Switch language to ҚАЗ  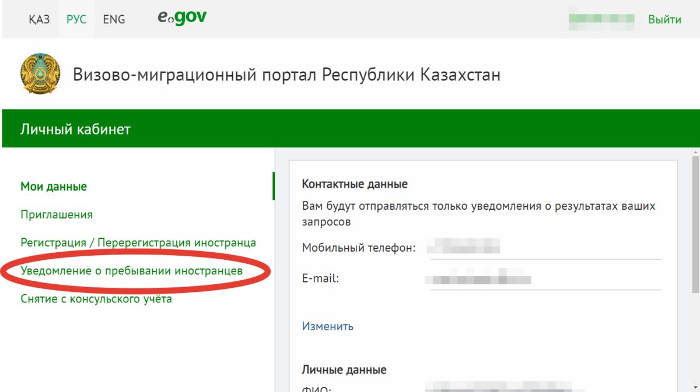point(39,19)
